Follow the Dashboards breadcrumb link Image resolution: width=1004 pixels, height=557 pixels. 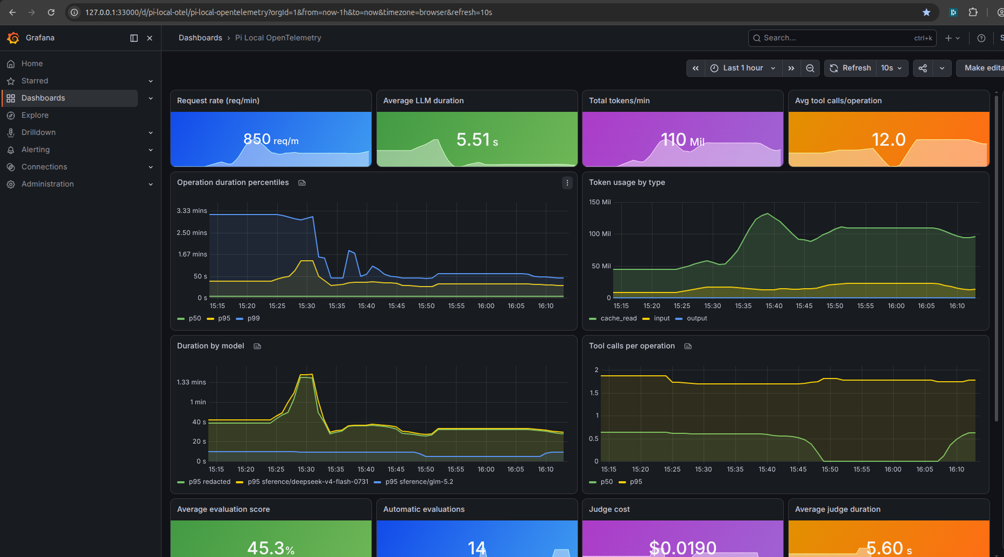click(x=200, y=38)
